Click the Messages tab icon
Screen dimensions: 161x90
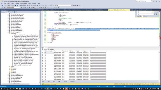(x=48, y=49)
